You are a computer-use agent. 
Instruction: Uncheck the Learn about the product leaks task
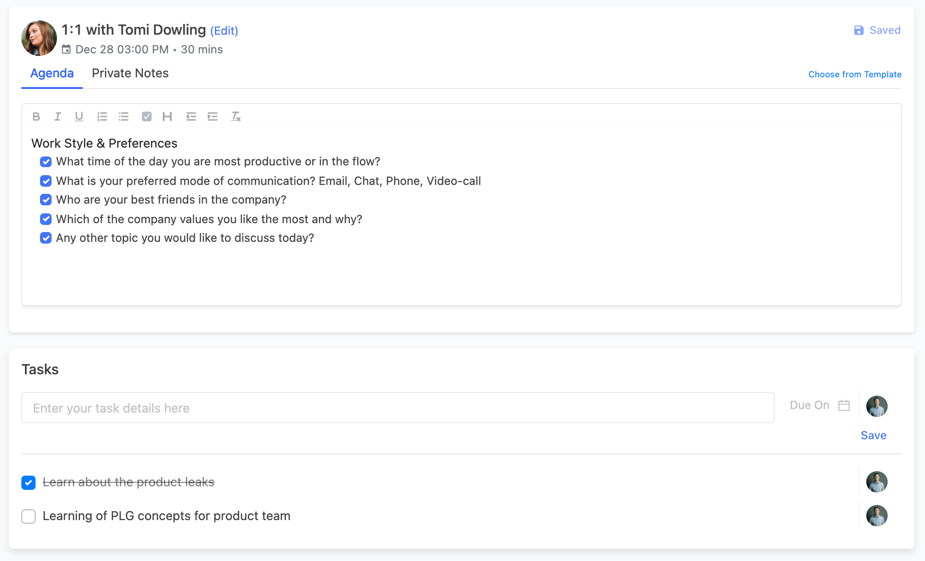(x=28, y=482)
